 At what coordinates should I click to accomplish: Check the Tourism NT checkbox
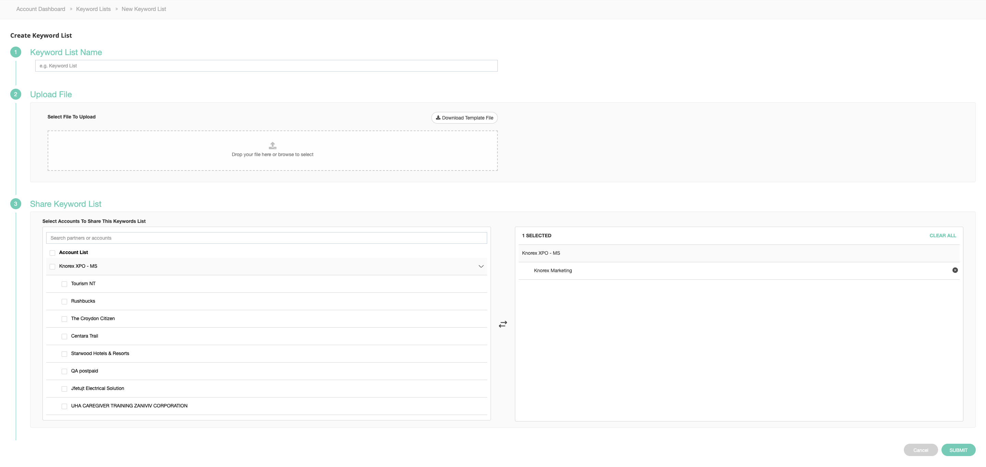[x=64, y=284]
